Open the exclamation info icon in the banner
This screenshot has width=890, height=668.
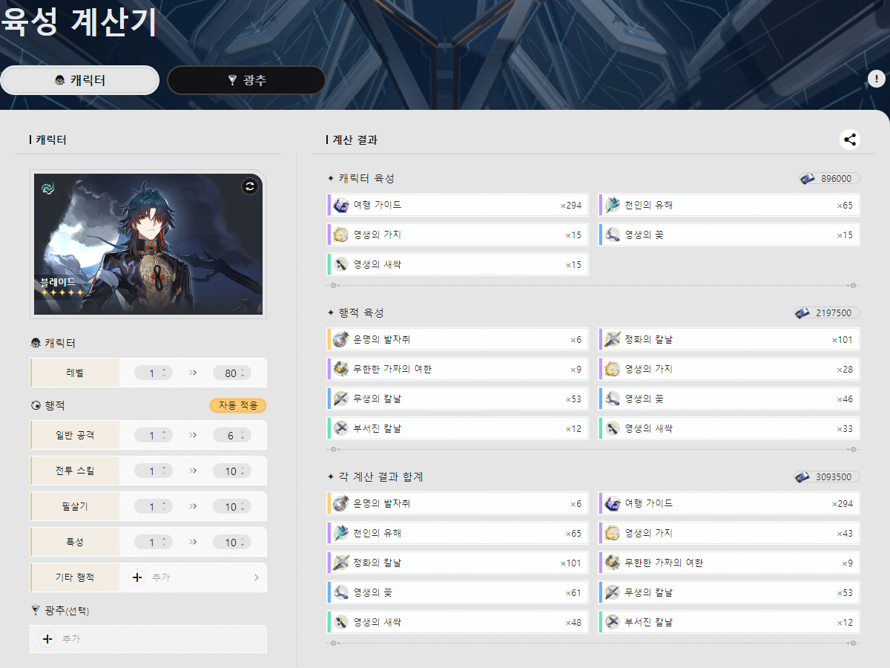876,79
